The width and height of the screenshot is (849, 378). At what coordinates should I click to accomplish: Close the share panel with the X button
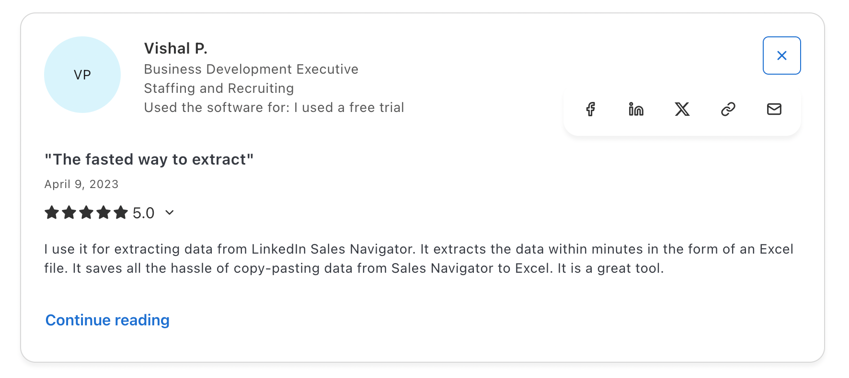coord(781,56)
